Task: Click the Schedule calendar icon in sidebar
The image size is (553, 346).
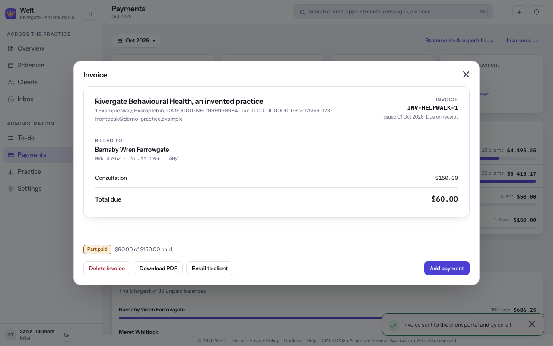Action: [x=11, y=65]
